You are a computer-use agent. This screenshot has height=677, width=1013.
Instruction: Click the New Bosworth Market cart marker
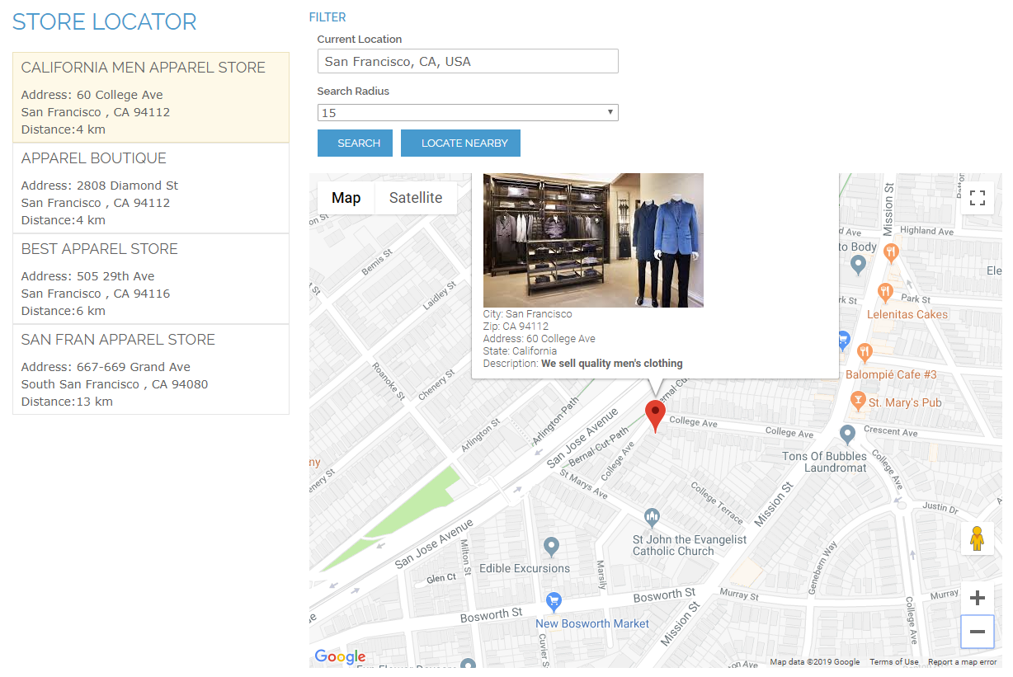click(554, 600)
